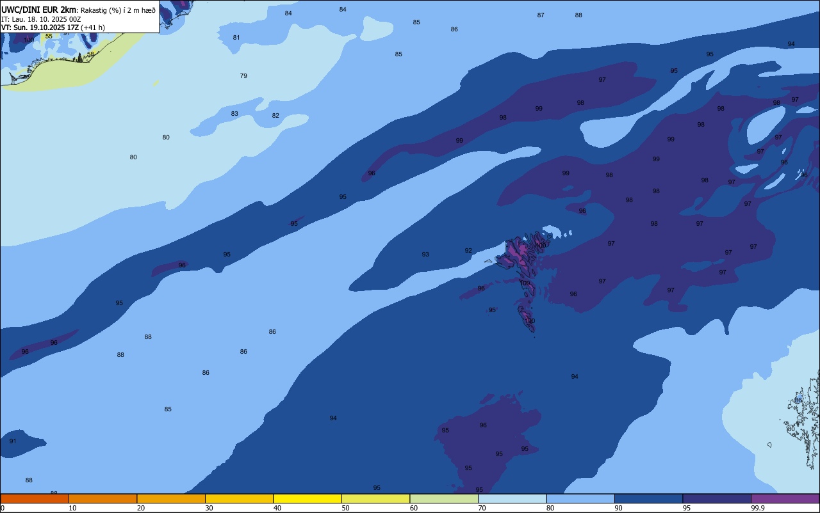
Task: Click the humidity value 87 at the top
Action: (x=541, y=15)
